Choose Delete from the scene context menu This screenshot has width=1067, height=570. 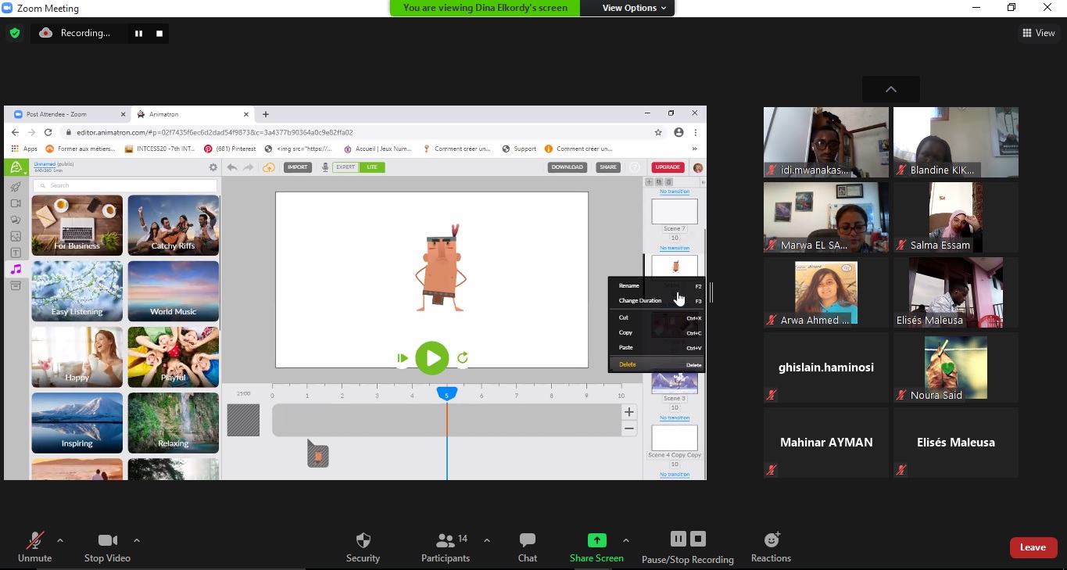(628, 364)
